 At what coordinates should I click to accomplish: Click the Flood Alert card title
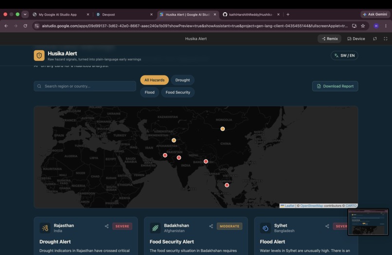click(x=272, y=242)
